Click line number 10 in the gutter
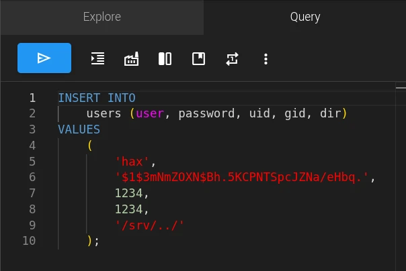 pos(29,241)
